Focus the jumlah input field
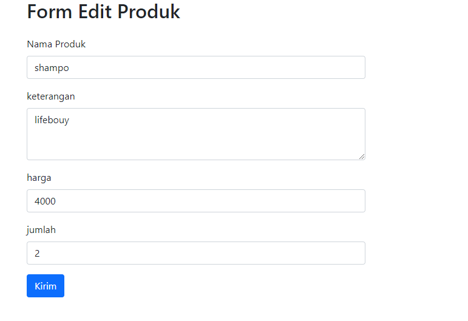468x321 pixels. pos(196,253)
